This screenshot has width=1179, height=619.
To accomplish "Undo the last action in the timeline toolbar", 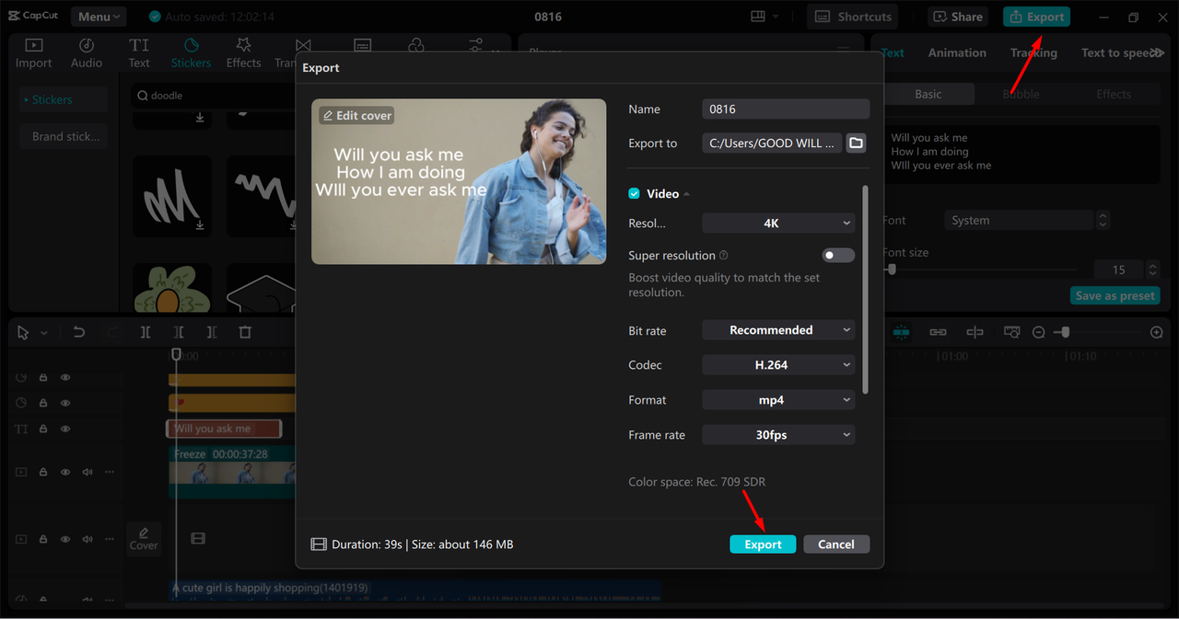I will tap(79, 332).
